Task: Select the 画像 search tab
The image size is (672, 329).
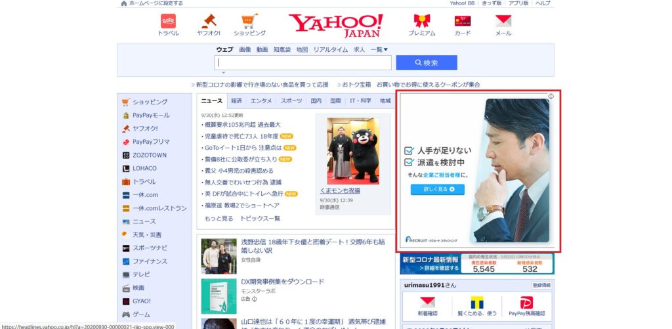Action: [245, 50]
